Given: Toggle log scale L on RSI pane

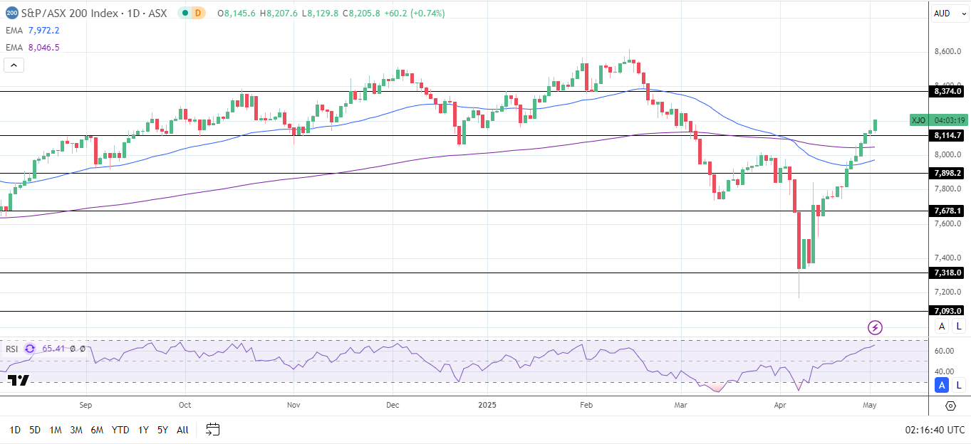Looking at the screenshot, I should point(959,385).
